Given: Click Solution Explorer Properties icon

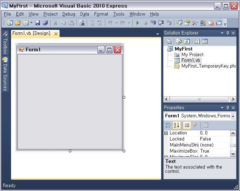Looking at the screenshot, I should pyautogui.click(x=169, y=41).
